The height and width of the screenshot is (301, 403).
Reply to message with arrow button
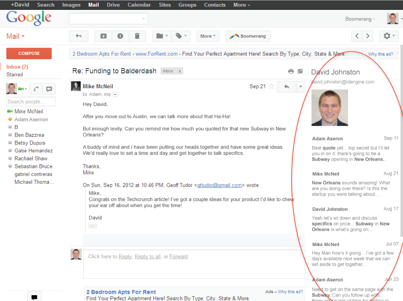click(287, 87)
